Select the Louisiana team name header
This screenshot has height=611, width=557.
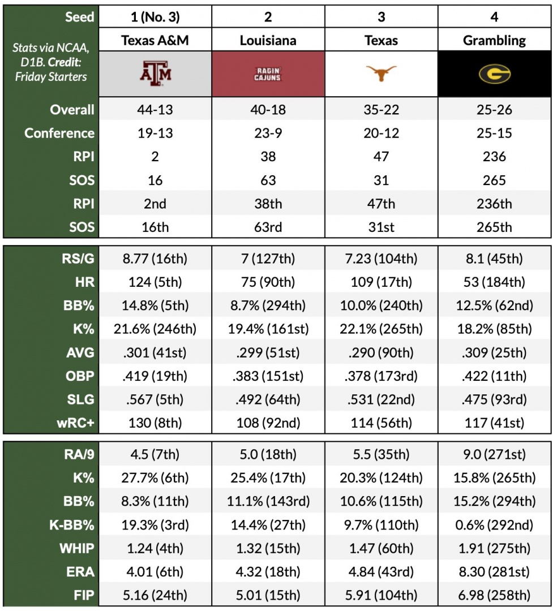[268, 40]
